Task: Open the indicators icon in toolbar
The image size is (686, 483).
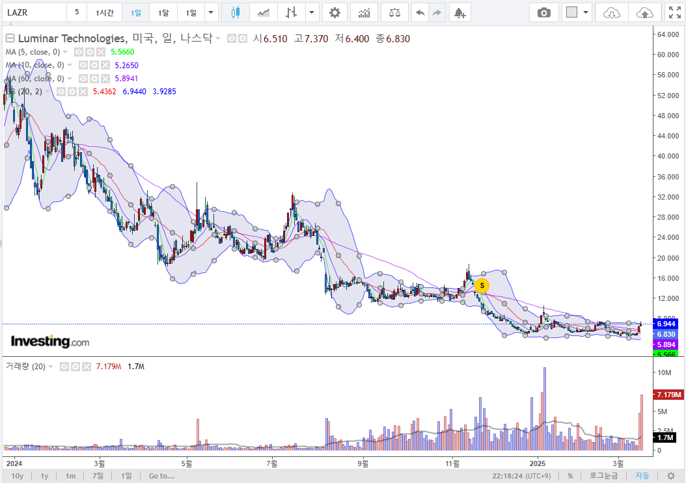Action: pos(364,12)
